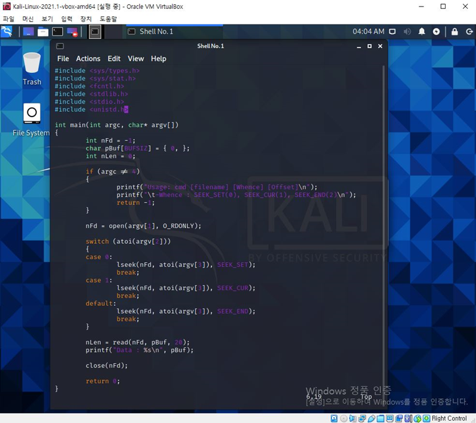Minimize the Shell No. 1 terminal window
The image size is (476, 423).
coord(359,46)
